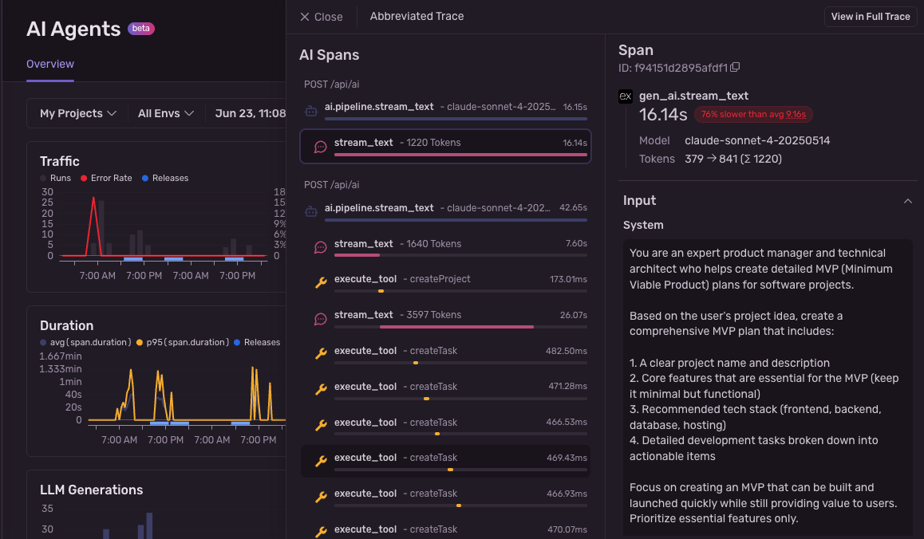Click the Abbreviated Trace header tab
This screenshot has height=539, width=924.
click(x=416, y=16)
